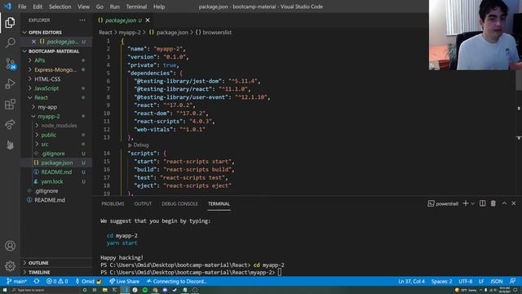
Task: Open Source Control view with badge
Action: click(x=10, y=64)
